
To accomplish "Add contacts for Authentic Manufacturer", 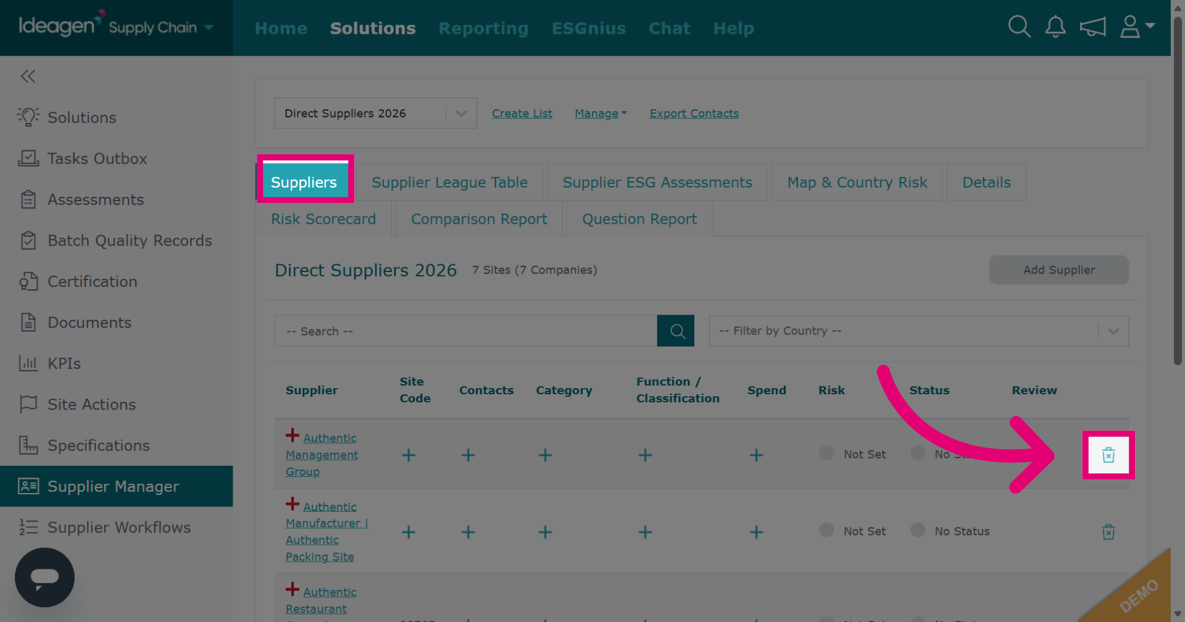I will coord(468,532).
